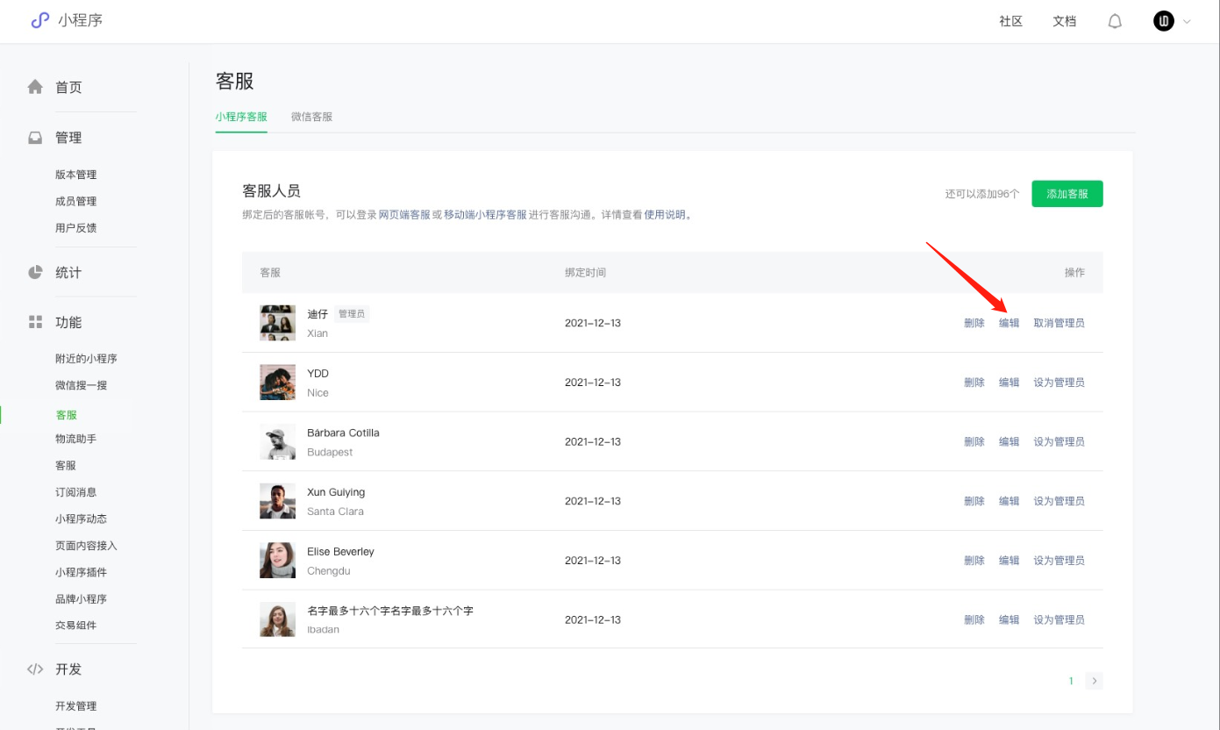This screenshot has height=730, width=1220.
Task: Go to next page arrow
Action: pyautogui.click(x=1094, y=681)
